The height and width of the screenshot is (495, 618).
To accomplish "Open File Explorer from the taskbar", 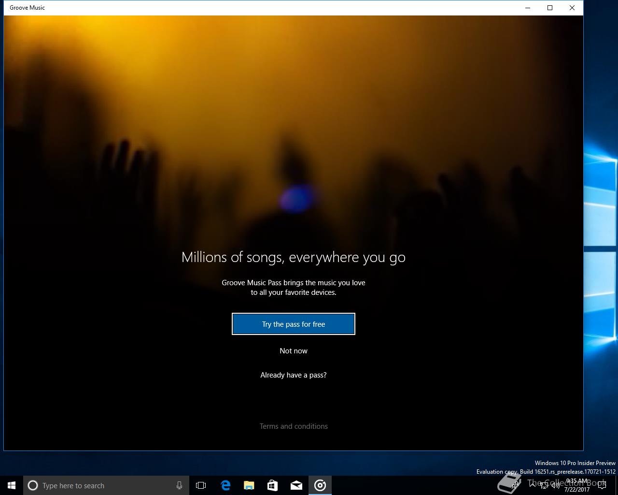I will point(249,485).
